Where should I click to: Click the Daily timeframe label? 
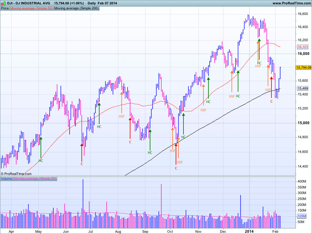(91, 3)
